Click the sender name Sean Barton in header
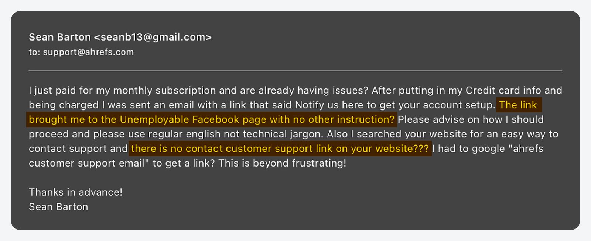591x241 pixels. tap(60, 37)
